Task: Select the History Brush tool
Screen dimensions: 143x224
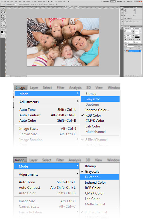Action: [x=4, y=17]
